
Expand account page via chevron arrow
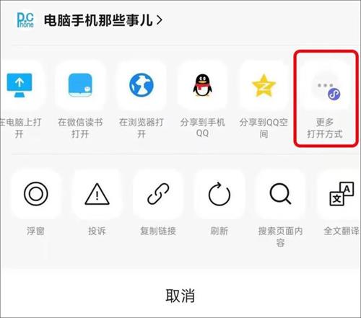(x=159, y=20)
